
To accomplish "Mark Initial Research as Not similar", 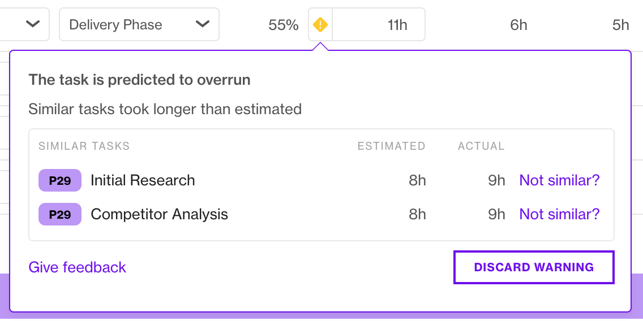I will (x=559, y=180).
